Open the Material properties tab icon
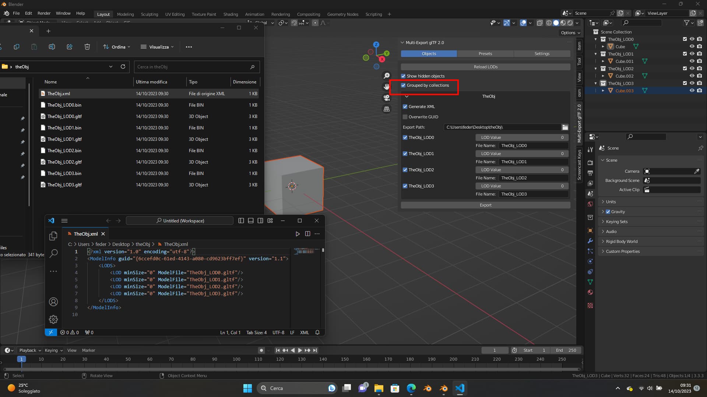This screenshot has height=397, width=707. [590, 292]
